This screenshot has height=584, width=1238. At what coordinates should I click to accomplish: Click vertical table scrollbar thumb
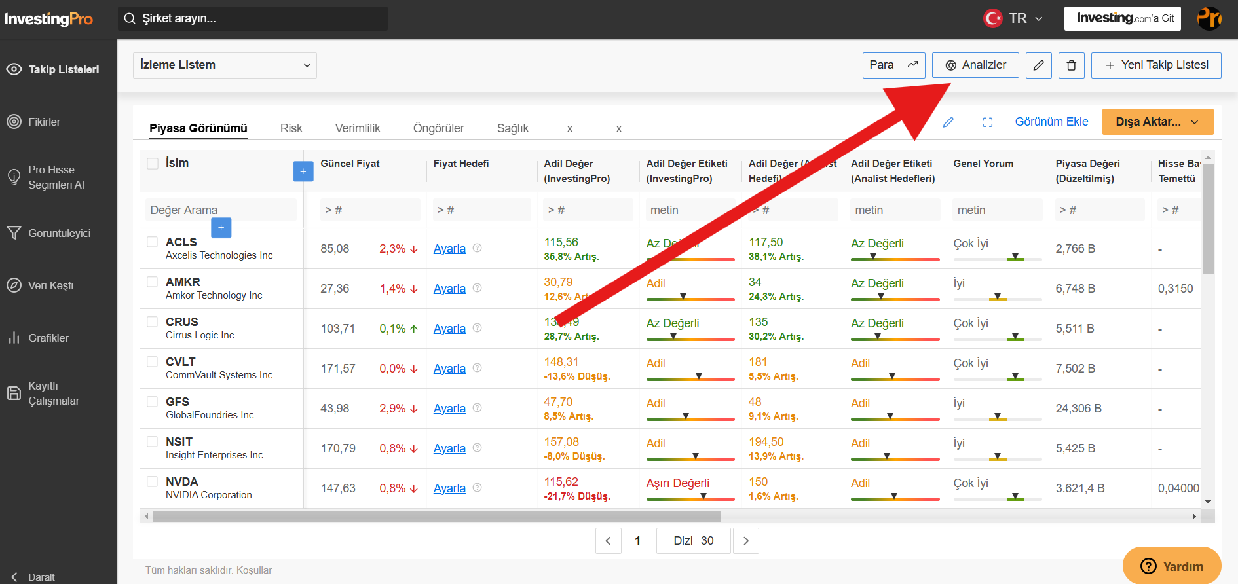click(1208, 219)
